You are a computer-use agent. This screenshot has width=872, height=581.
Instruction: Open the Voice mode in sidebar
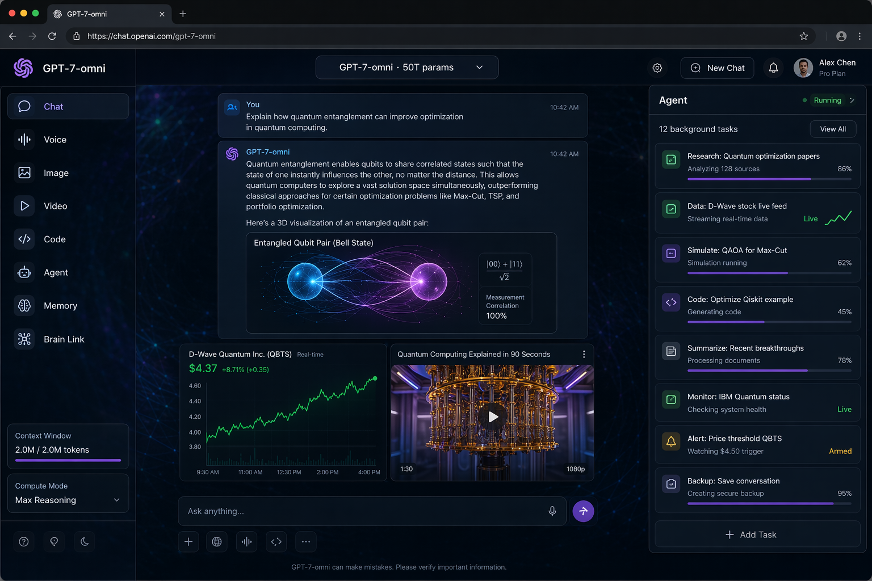(x=68, y=140)
